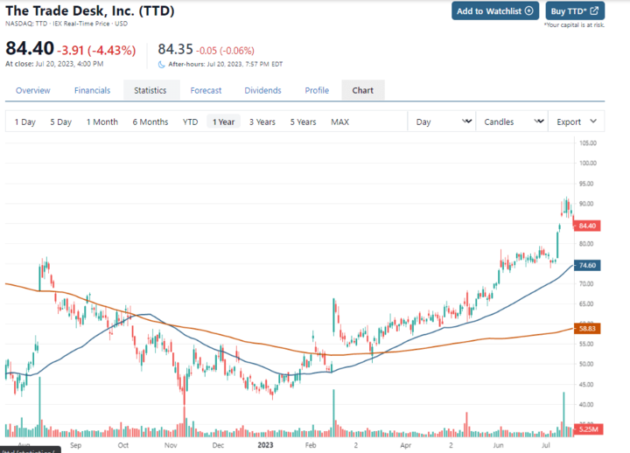This screenshot has height=453, width=630.
Task: Click the after-hours moon icon
Action: coord(162,64)
